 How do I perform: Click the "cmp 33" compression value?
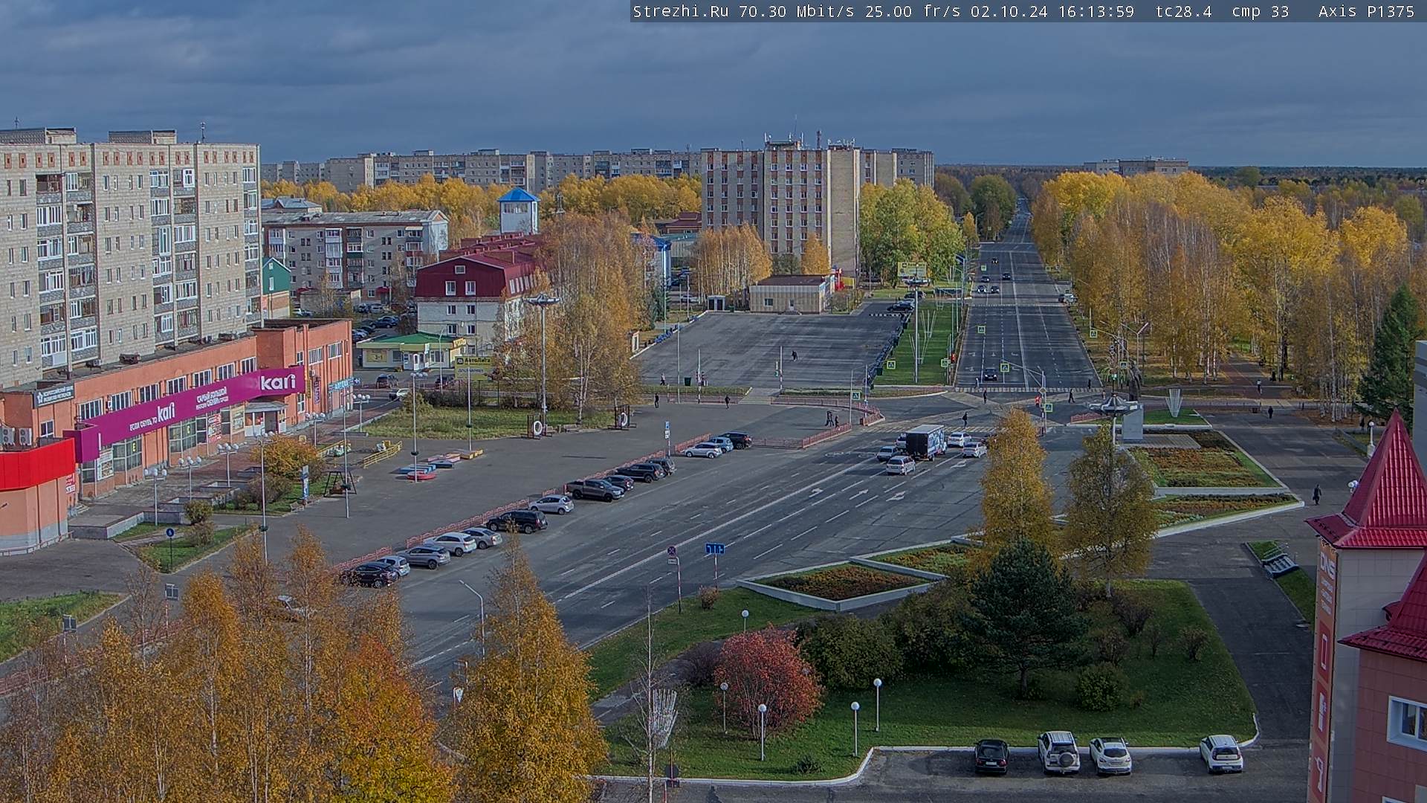pyautogui.click(x=1260, y=12)
